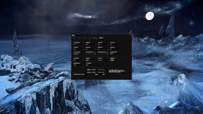Switch to the second tab of settings dialog
The image size is (203, 114).
79,38
